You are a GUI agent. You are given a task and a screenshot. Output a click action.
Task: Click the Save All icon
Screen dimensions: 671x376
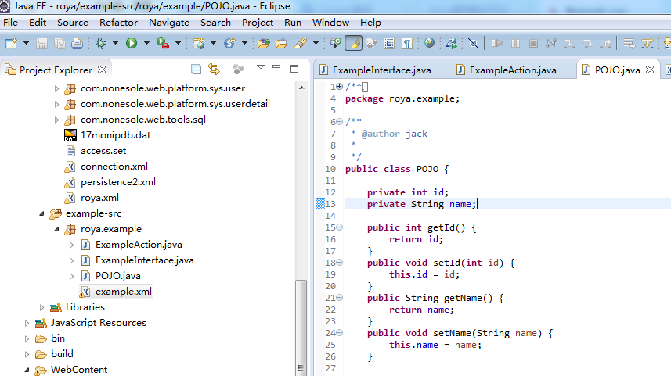pos(60,43)
